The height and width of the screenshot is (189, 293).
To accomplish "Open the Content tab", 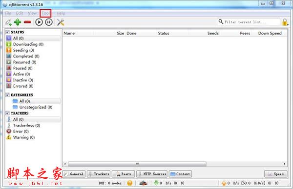I will (x=180, y=174).
